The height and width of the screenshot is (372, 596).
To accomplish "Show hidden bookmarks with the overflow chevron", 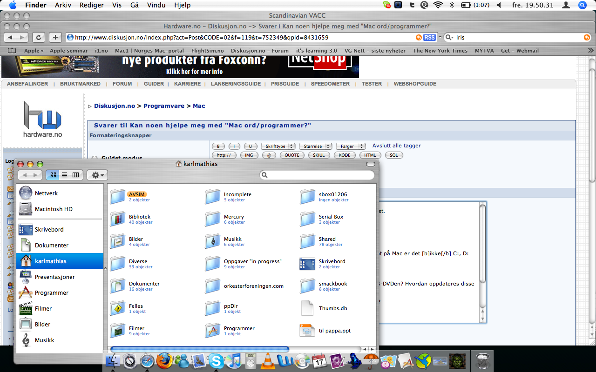I will pos(591,51).
